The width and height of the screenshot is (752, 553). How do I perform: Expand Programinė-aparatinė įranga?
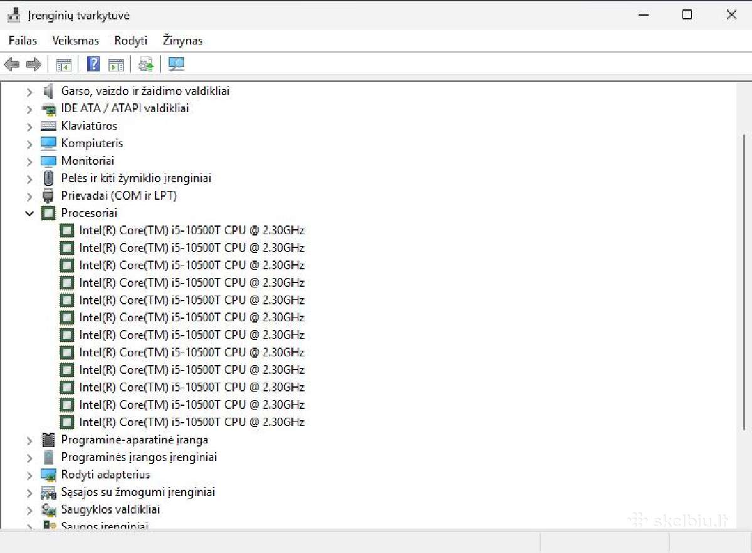point(29,440)
